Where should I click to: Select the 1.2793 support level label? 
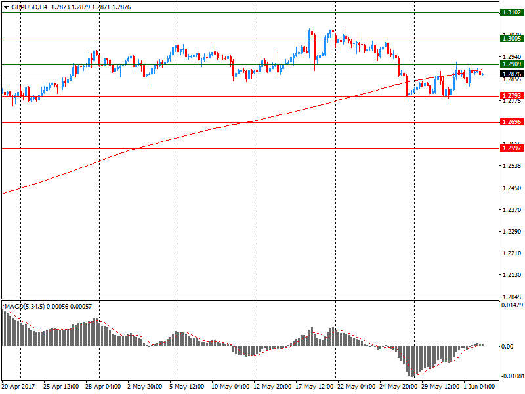(x=512, y=96)
